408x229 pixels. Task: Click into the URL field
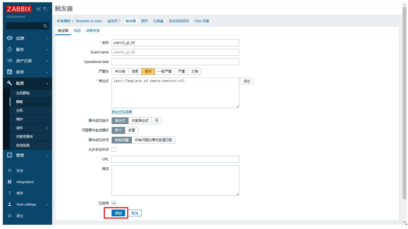pyautogui.click(x=175, y=159)
